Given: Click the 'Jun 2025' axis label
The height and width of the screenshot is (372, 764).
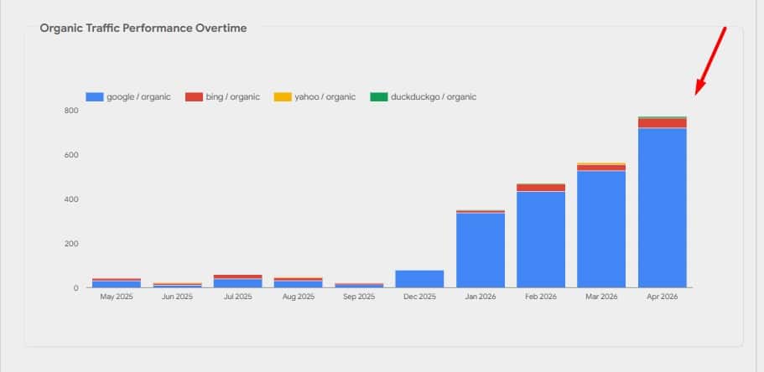Looking at the screenshot, I should 177,297.
